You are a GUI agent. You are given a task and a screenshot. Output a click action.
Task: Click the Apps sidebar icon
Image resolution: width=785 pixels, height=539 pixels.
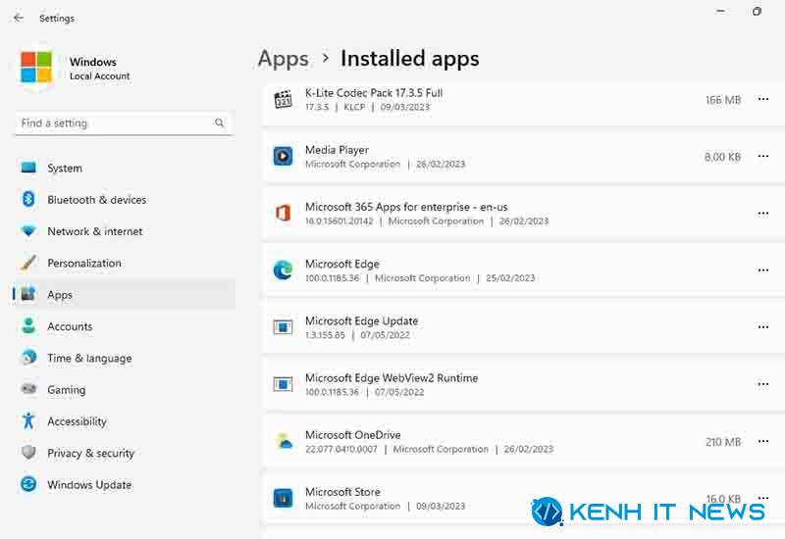coord(28,294)
